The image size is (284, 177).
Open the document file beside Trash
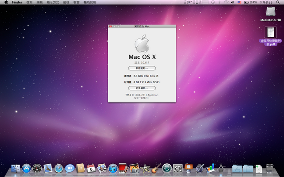pos(259,169)
